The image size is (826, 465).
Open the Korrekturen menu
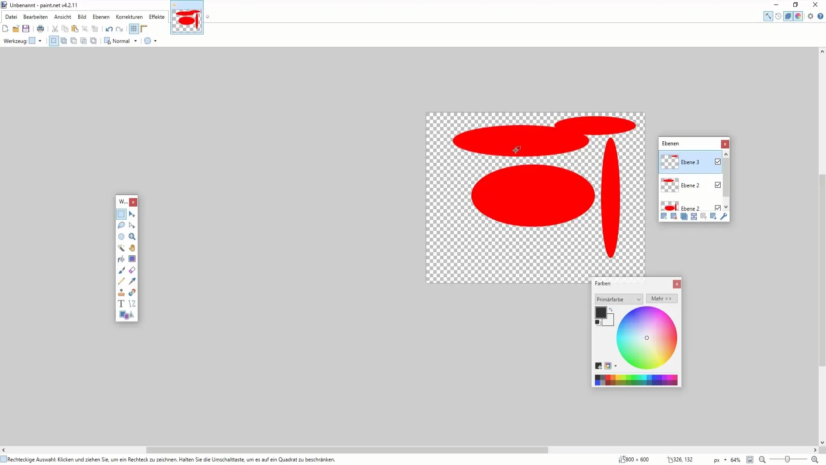click(129, 17)
